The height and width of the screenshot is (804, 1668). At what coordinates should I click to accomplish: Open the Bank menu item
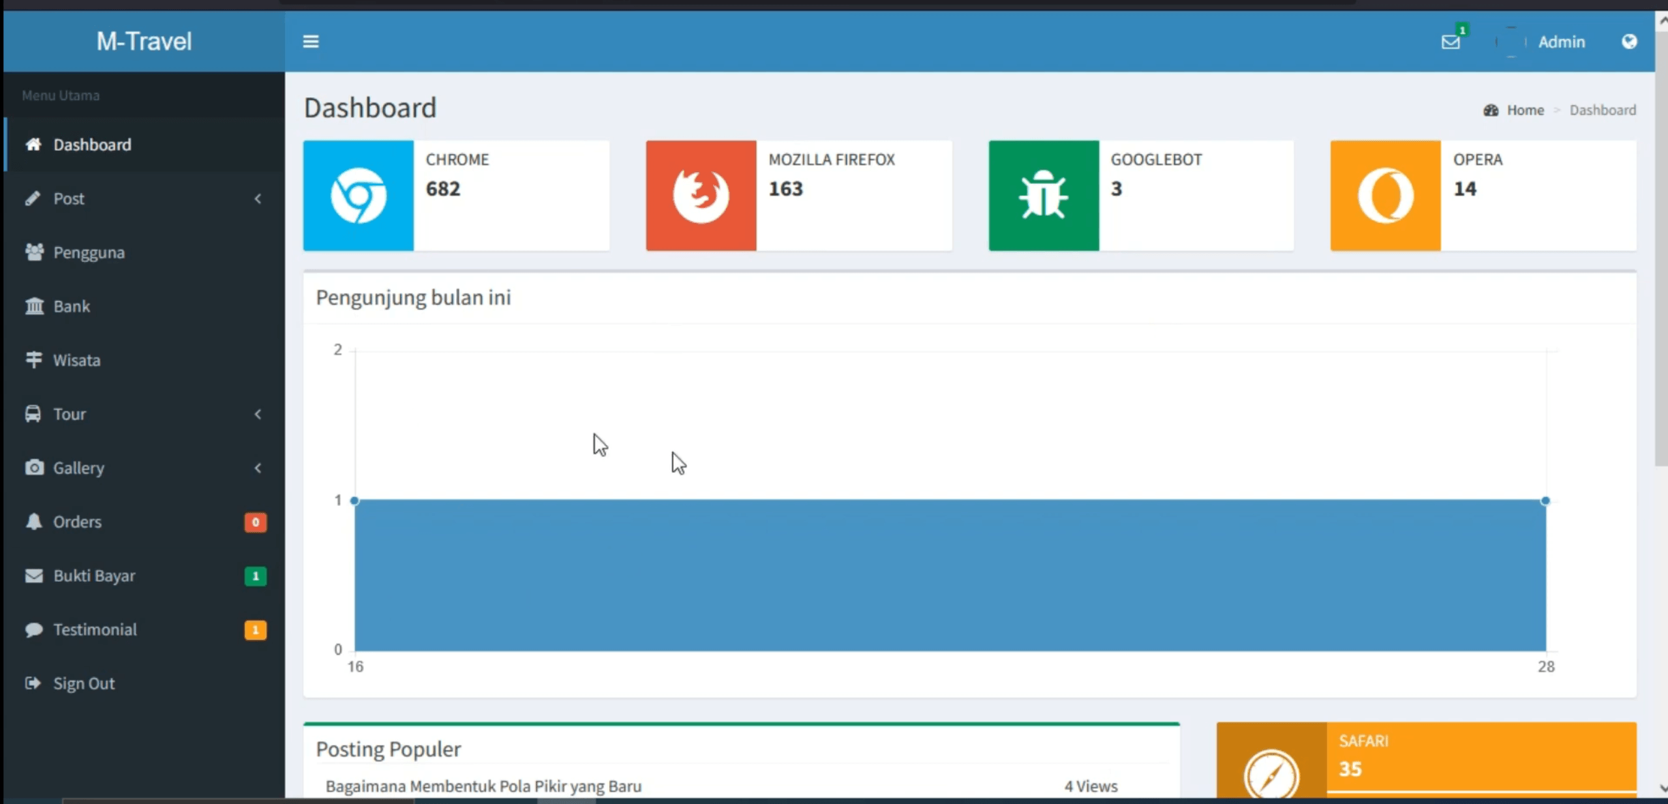144,306
